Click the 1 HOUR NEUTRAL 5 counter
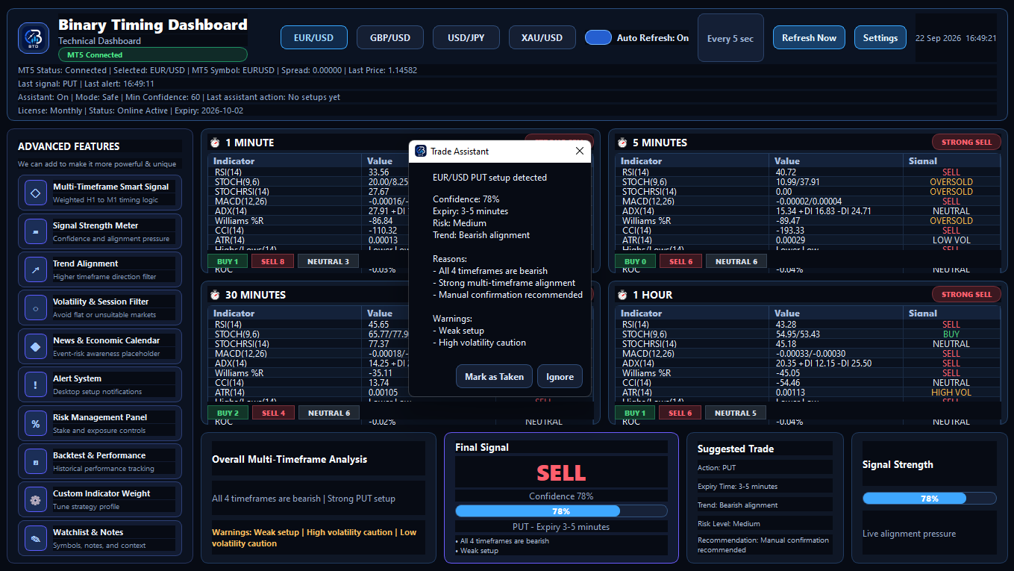The height and width of the screenshot is (571, 1014). 736,413
